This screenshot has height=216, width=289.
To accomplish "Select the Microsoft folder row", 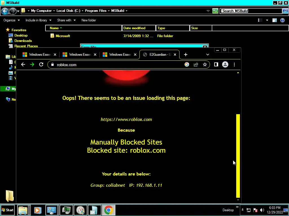I will (x=129, y=36).
